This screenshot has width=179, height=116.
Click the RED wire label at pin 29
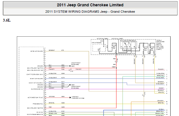point(50,107)
